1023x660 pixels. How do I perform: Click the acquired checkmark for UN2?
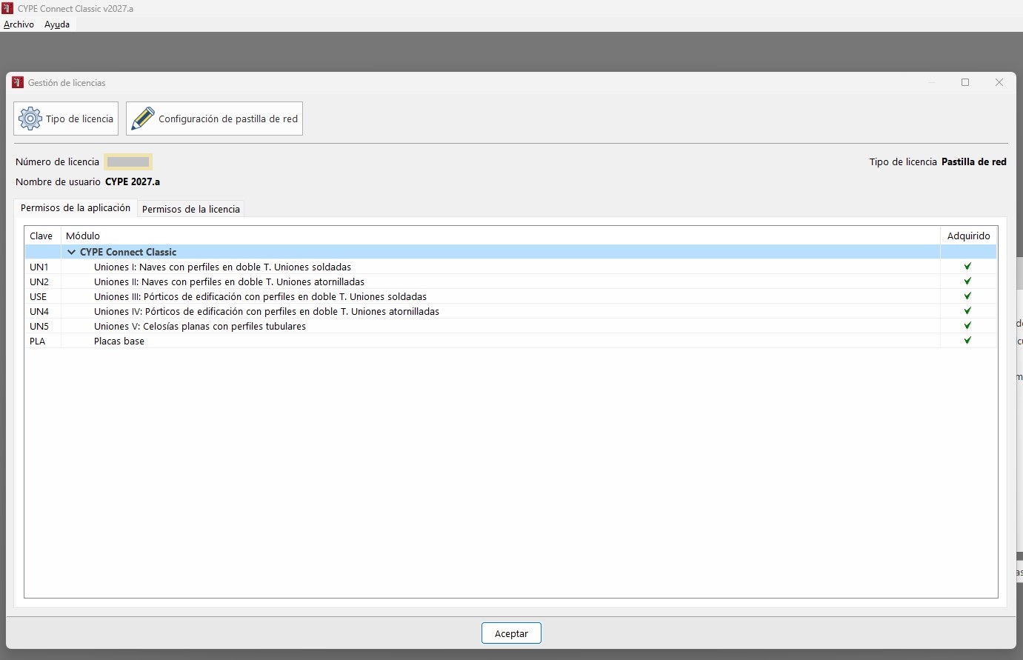967,281
